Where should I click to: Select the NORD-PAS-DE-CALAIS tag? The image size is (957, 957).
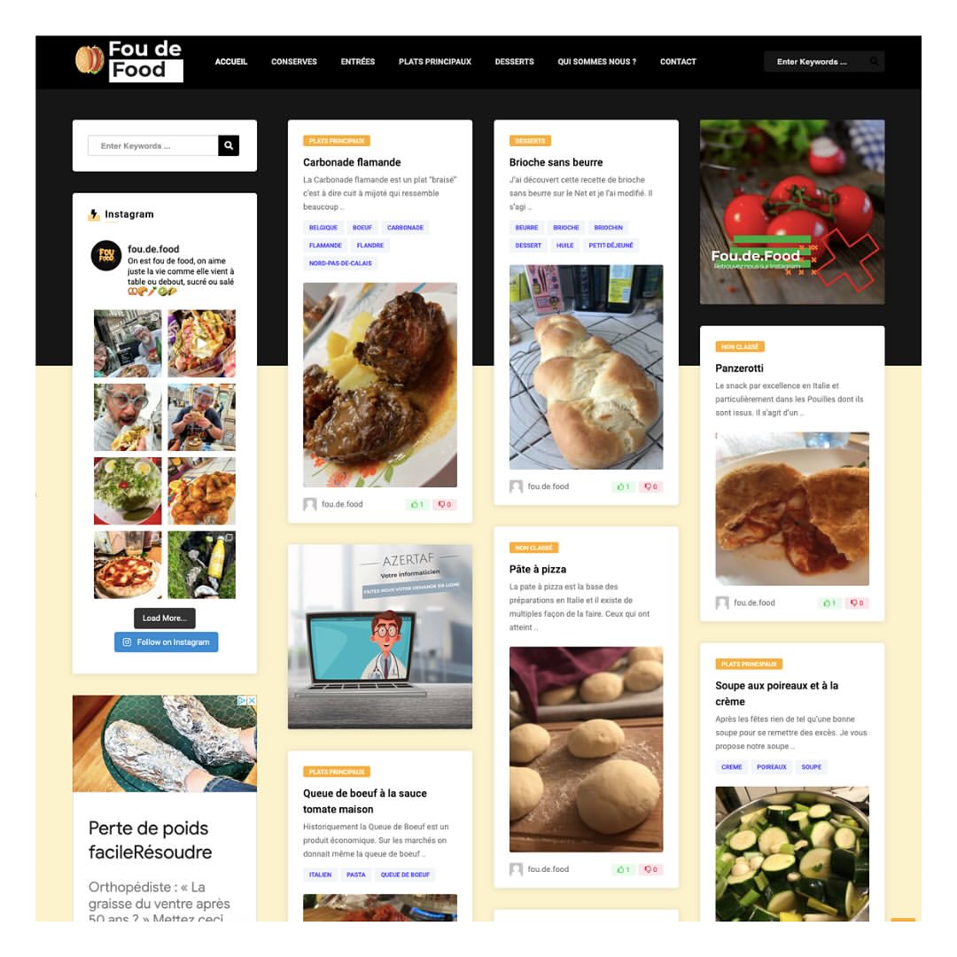pyautogui.click(x=340, y=263)
